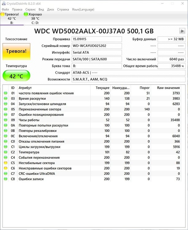The width and height of the screenshot is (188, 230).
Task: Open the Диск menu
Action: 50,10
